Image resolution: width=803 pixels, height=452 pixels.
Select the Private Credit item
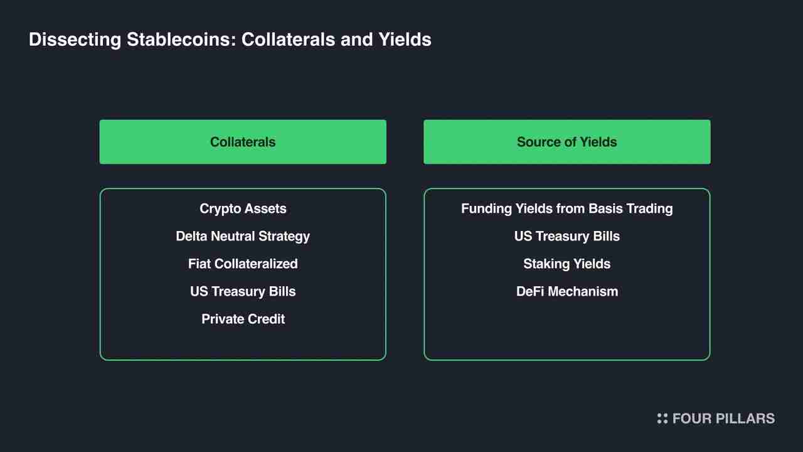tap(243, 319)
